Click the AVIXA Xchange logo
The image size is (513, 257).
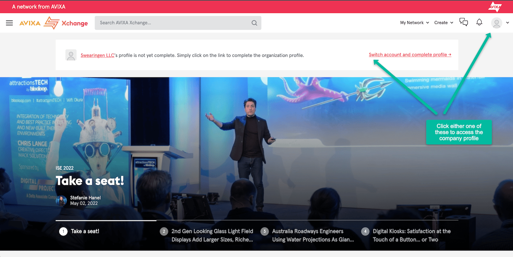54,23
